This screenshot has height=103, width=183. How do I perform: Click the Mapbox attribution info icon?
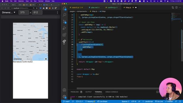[46, 59]
